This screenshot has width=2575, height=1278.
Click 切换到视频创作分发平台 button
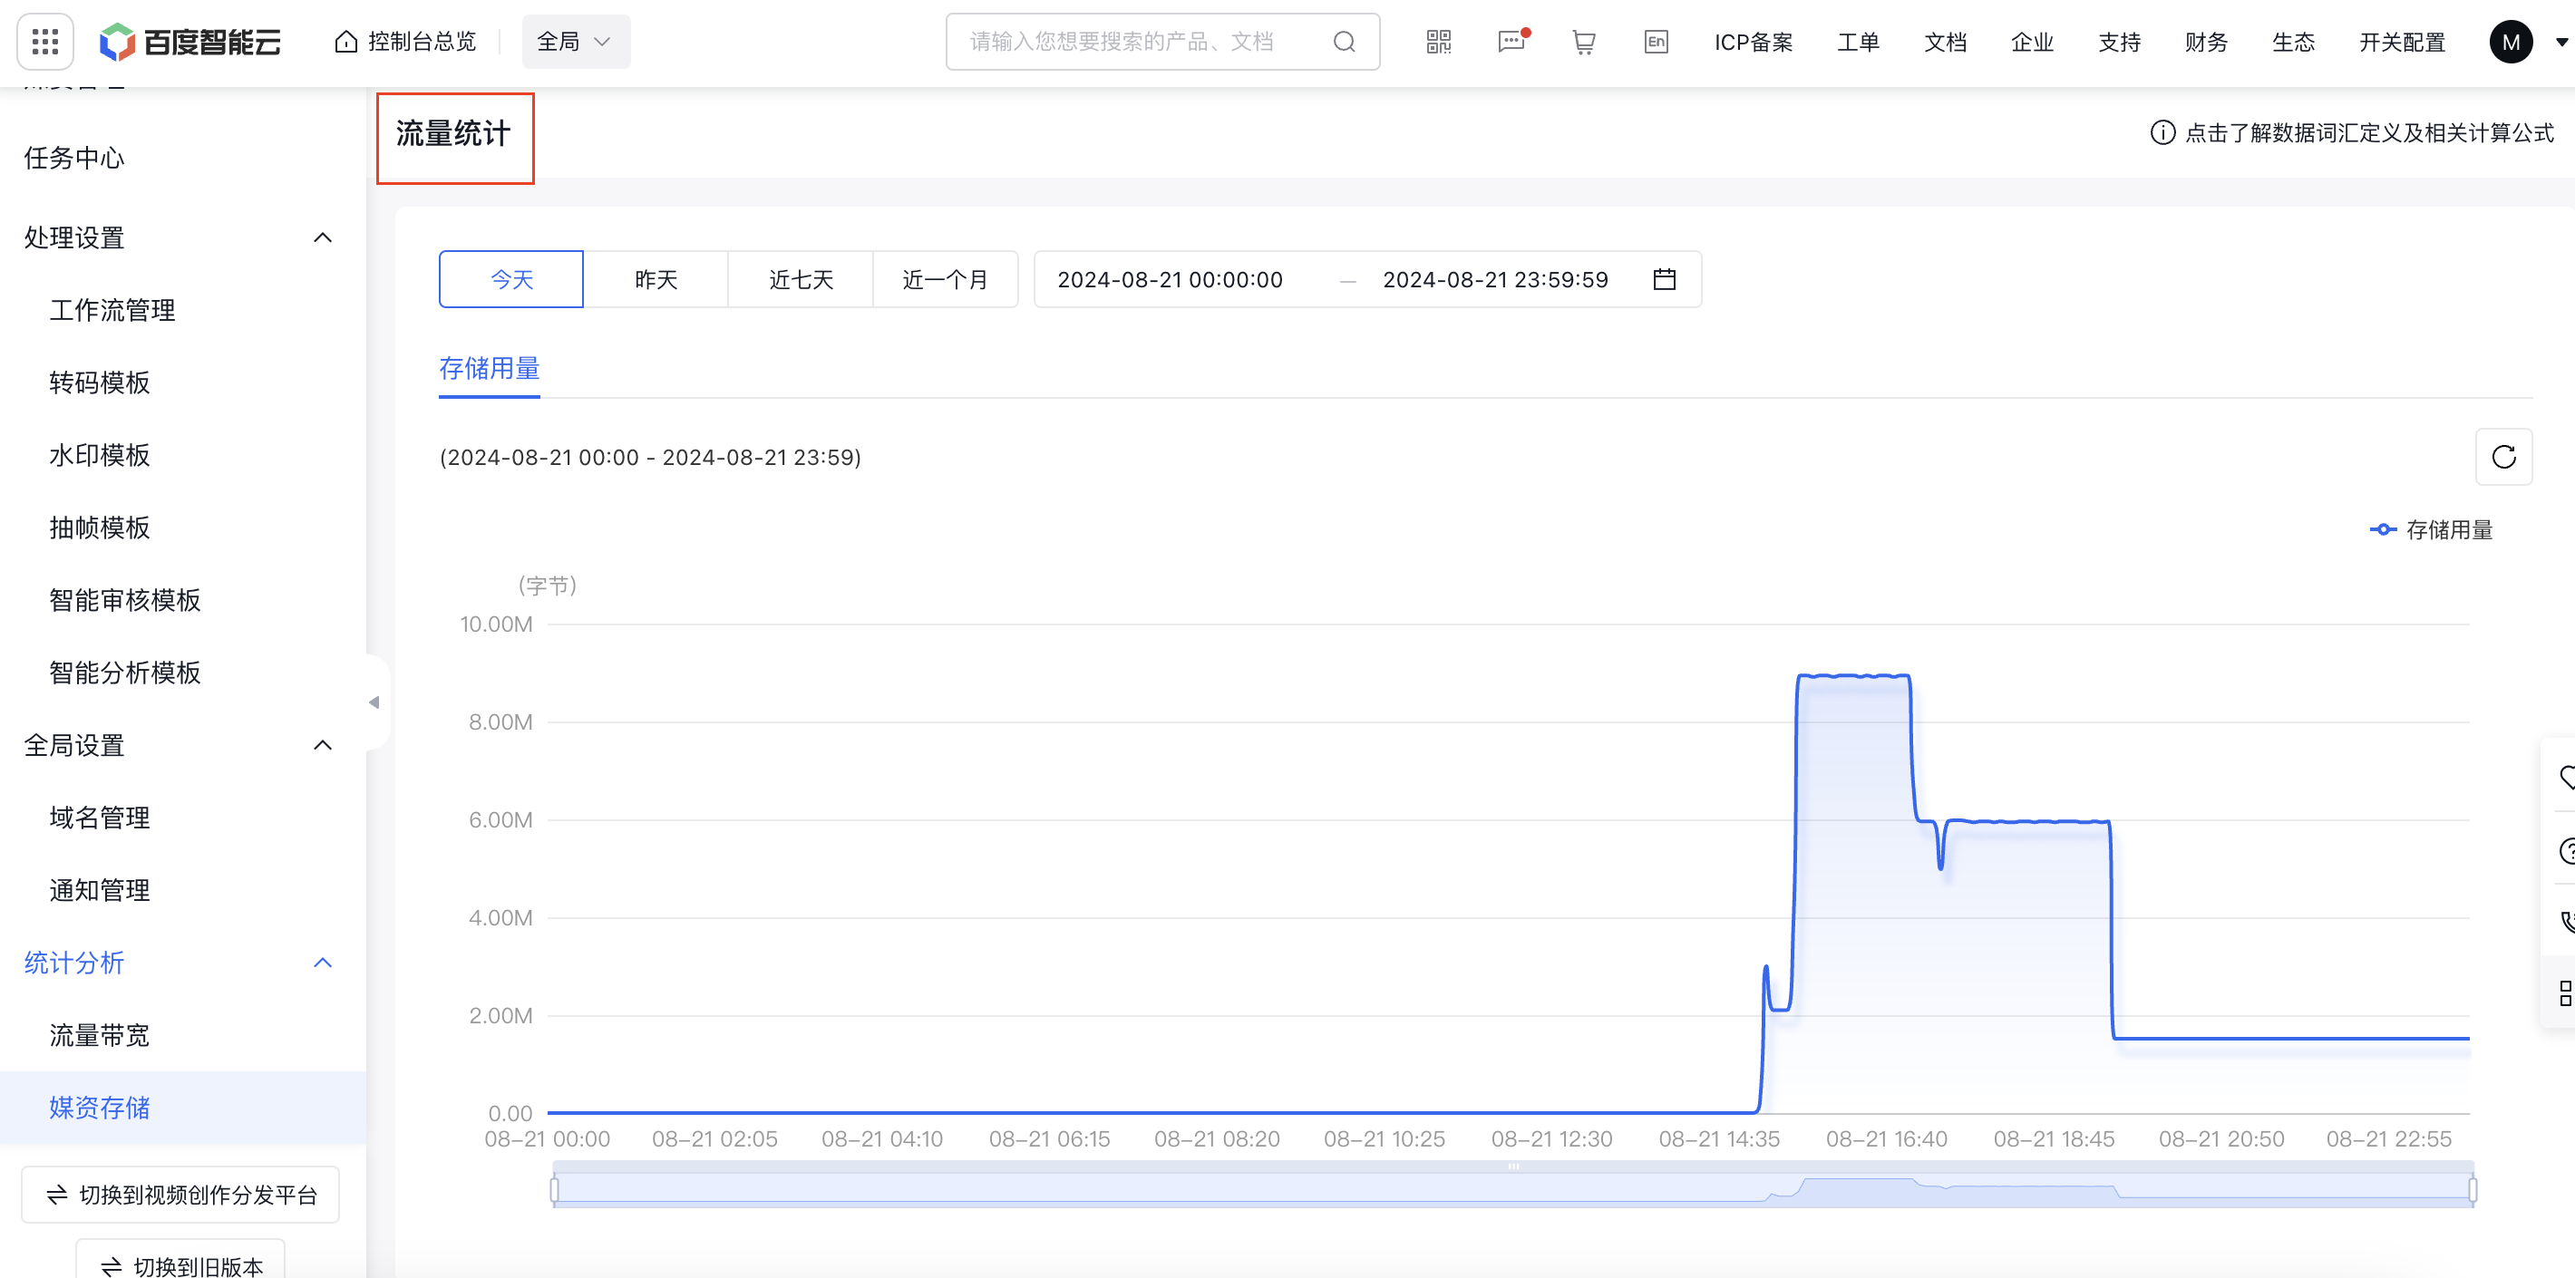coord(181,1195)
